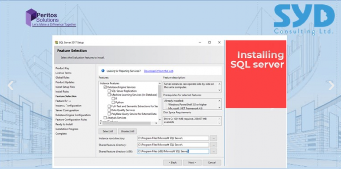Select Install Rules step in sidebar
This screenshot has height=169, width=341.
[62, 92]
